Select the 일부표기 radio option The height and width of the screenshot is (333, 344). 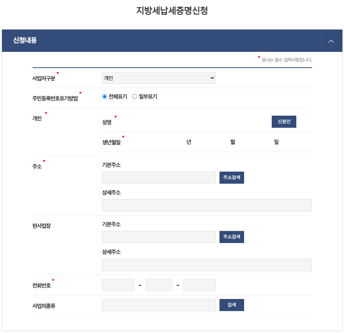click(134, 96)
